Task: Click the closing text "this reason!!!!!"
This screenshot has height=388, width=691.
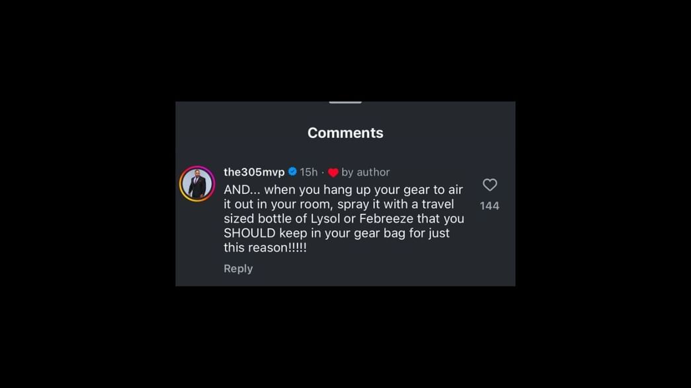Action: [265, 247]
